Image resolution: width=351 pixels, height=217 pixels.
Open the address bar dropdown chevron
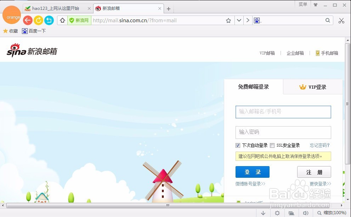click(x=239, y=20)
